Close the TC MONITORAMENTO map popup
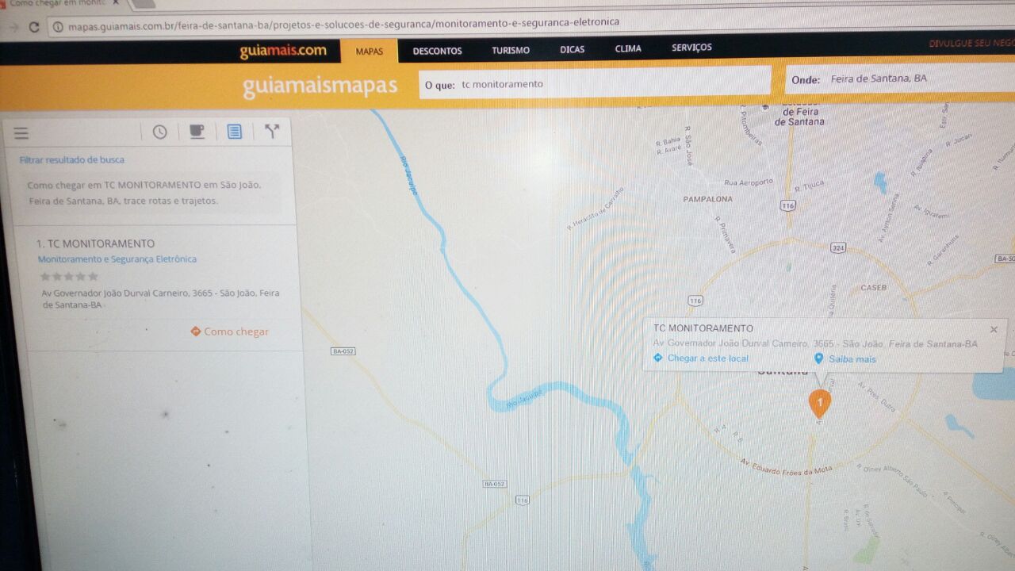This screenshot has width=1015, height=571. click(x=994, y=329)
